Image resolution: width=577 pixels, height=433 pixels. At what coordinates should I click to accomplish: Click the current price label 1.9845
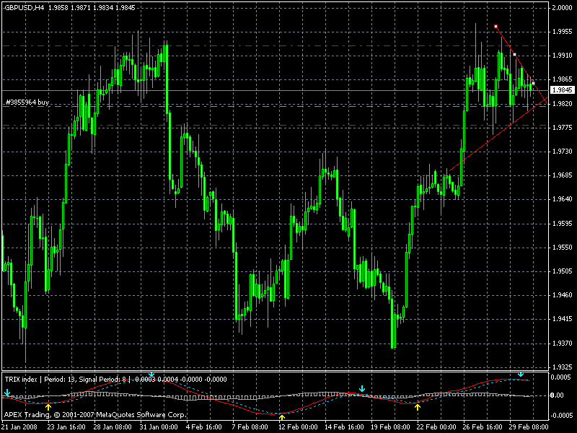pos(560,90)
